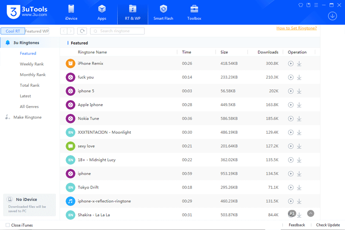This screenshot has width=345, height=230.
Task: Open the Smart Flash section
Action: (163, 13)
